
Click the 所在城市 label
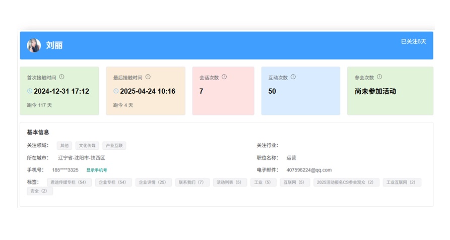pos(38,158)
